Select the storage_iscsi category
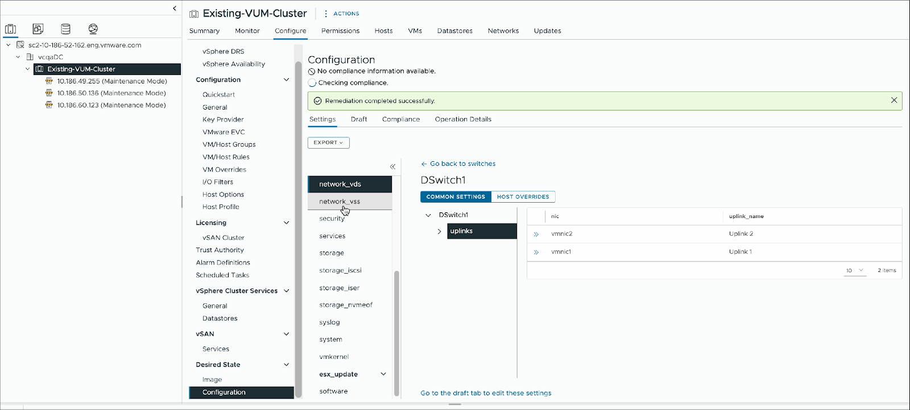 tap(340, 270)
